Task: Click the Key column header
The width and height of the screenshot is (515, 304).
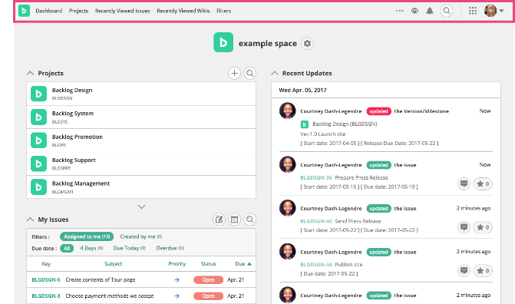Action: tap(46, 263)
